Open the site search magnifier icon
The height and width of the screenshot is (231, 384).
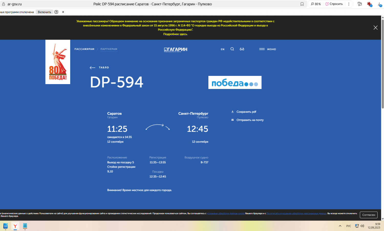[x=232, y=49]
